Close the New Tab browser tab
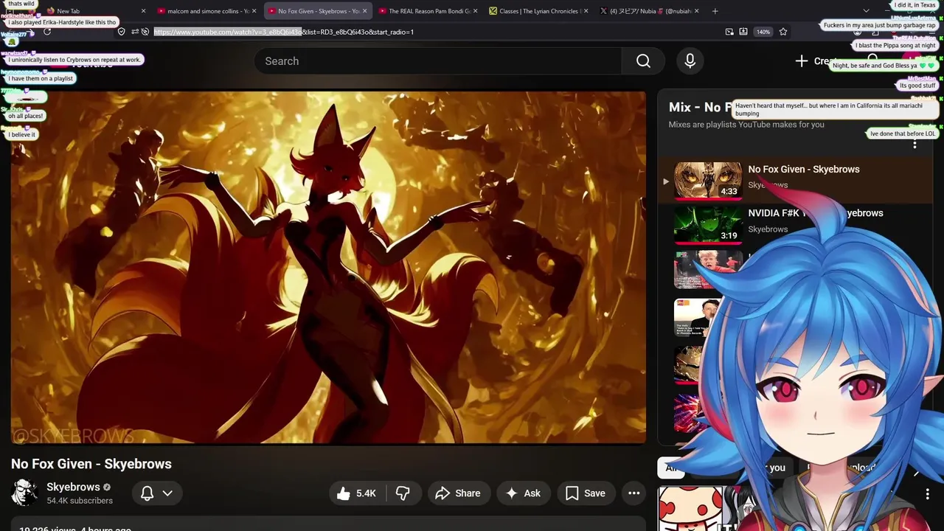This screenshot has width=944, height=531. (143, 11)
